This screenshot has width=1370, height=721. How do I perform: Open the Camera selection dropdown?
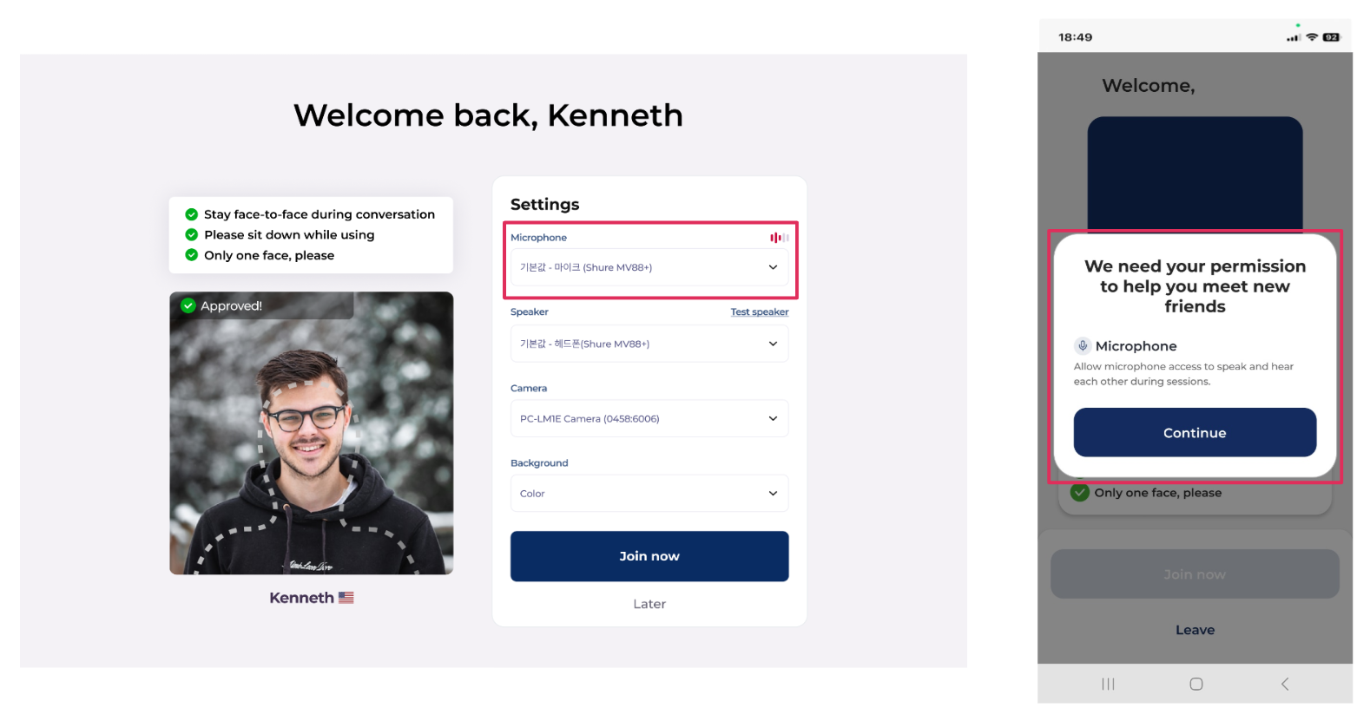649,418
